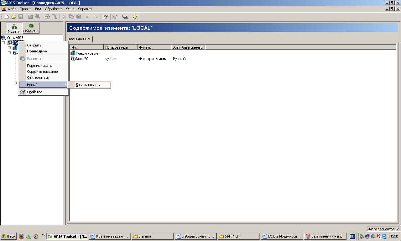Image resolution: width=401 pixels, height=241 pixels.
Task: Expand hidden quick launch icons chevron
Action: [43, 235]
